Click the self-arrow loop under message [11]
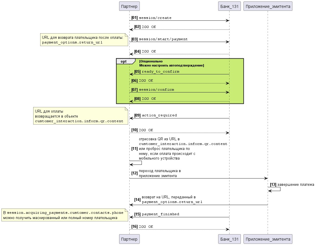This screenshot has height=245, width=316. click(136, 163)
